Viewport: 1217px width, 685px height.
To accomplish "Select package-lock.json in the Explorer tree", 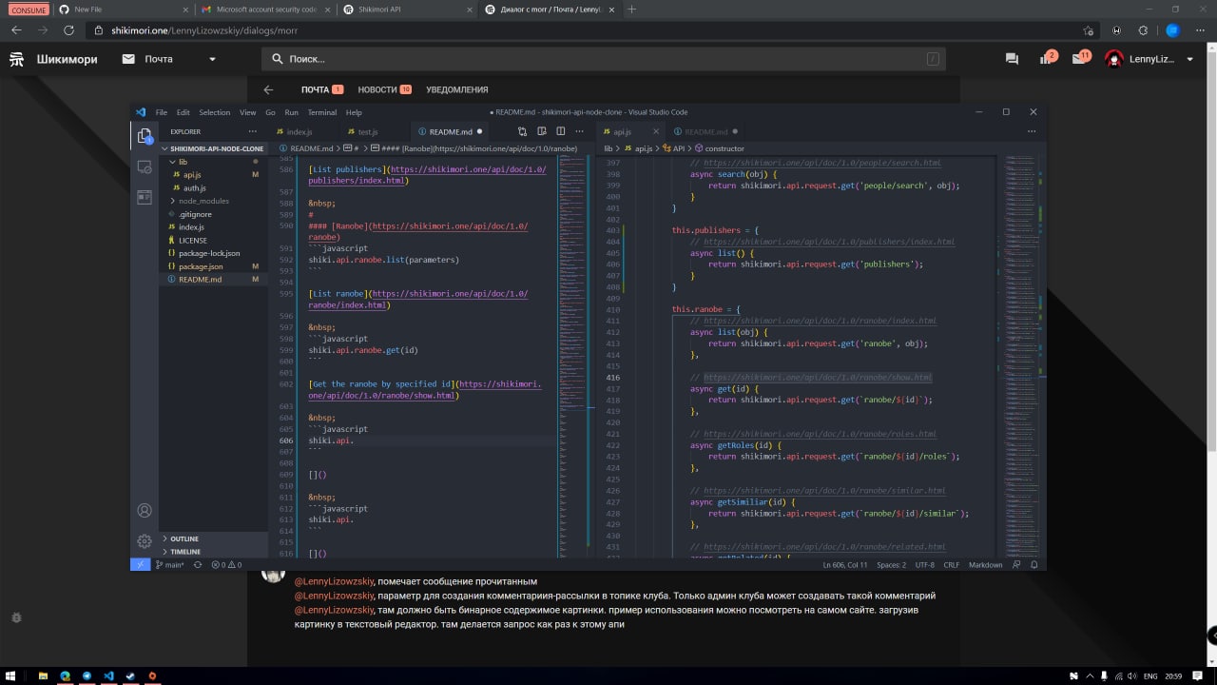I will [x=213, y=253].
